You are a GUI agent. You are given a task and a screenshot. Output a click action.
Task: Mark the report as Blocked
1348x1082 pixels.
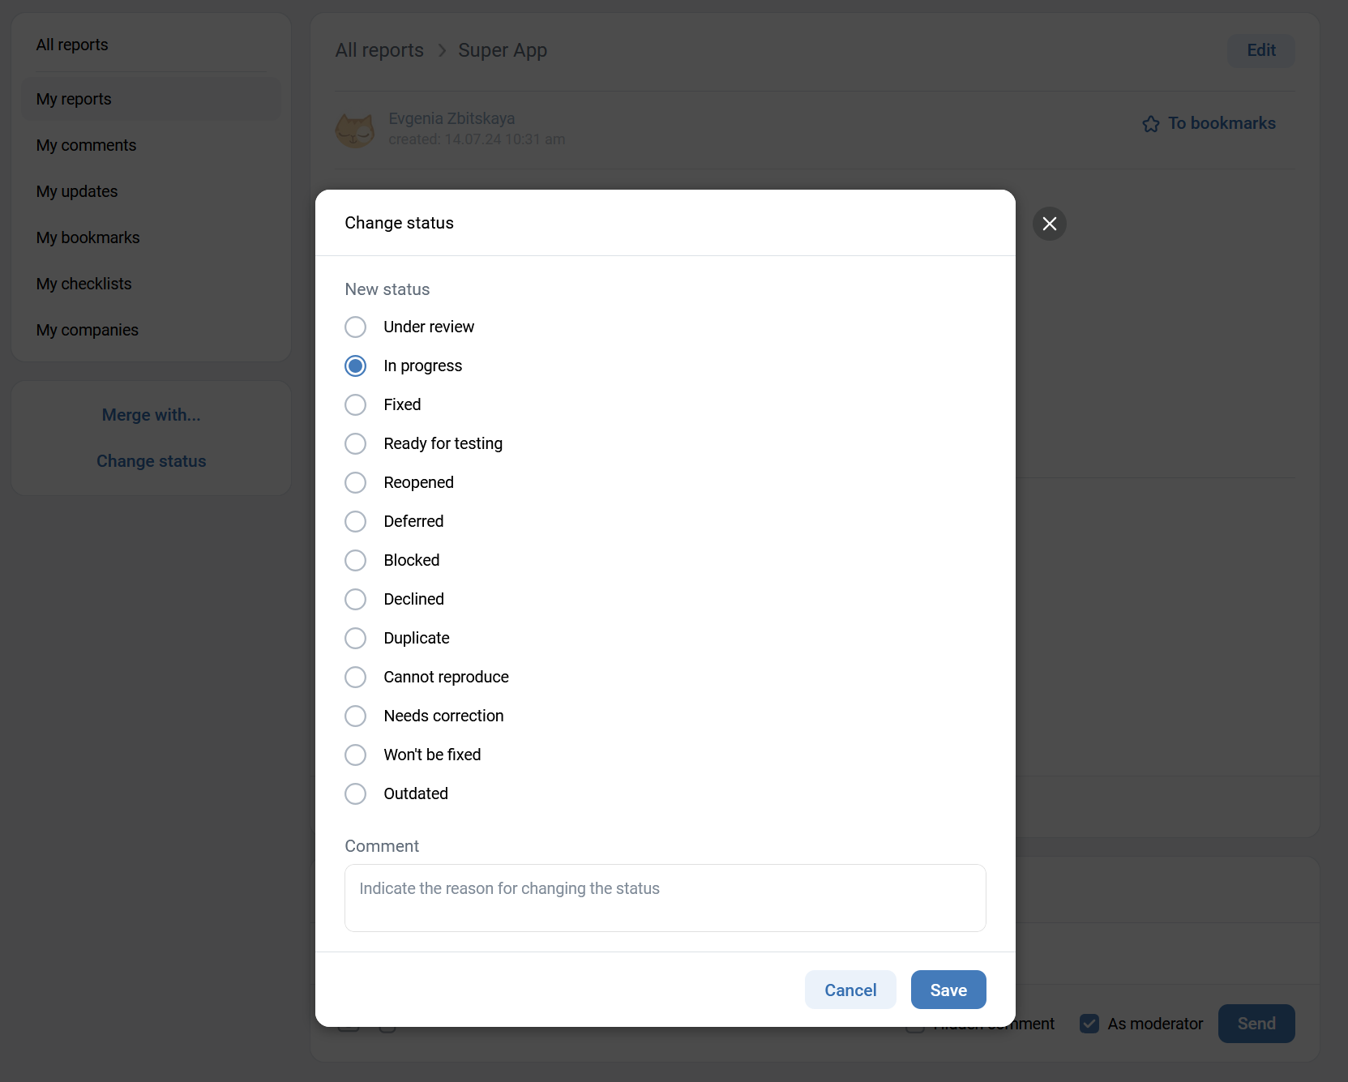[x=355, y=561]
